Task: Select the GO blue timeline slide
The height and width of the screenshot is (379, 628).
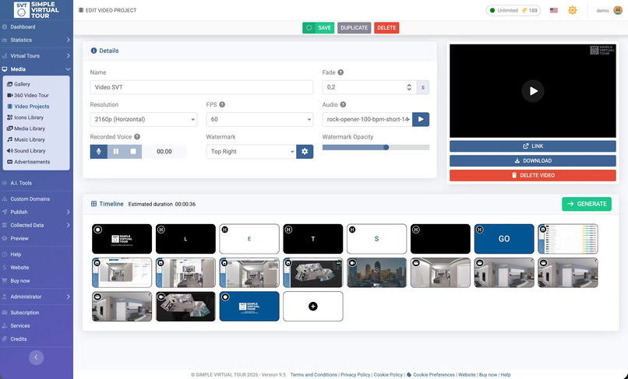Action: tap(504, 239)
